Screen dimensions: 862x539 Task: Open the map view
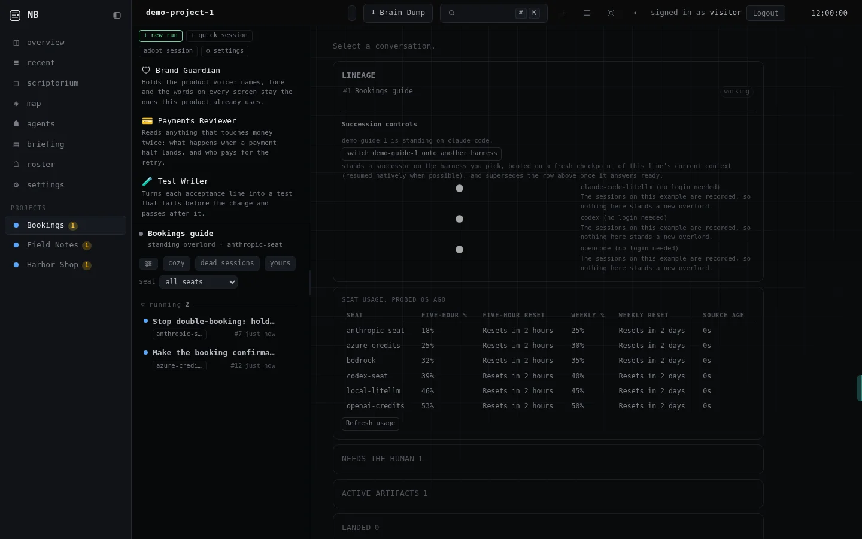[x=65, y=104]
